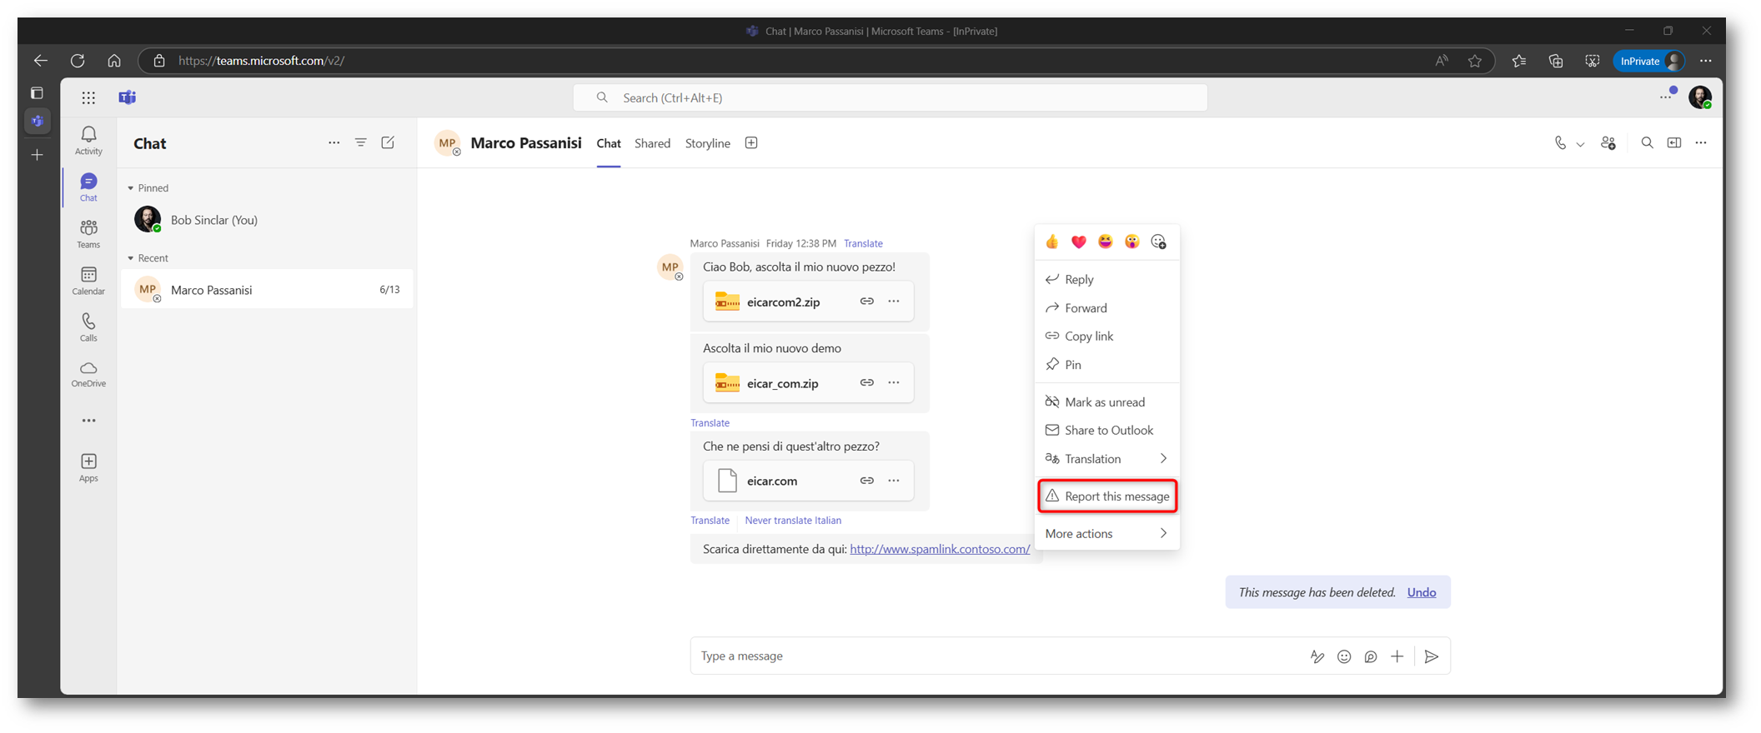1761x733 pixels.
Task: Open Loop components in compose box
Action: point(1371,656)
